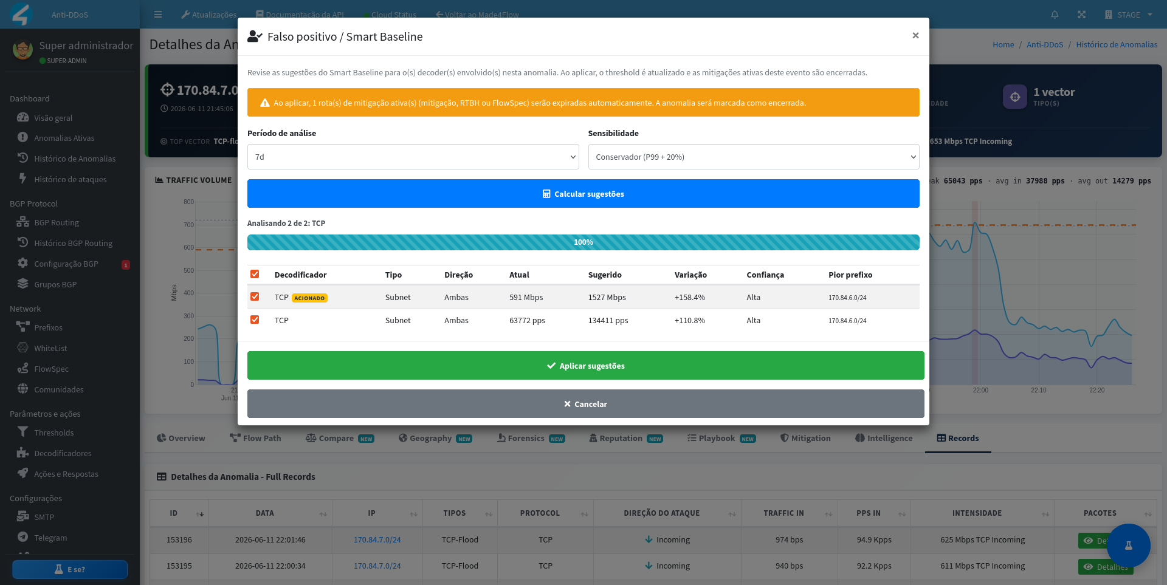Image resolution: width=1167 pixels, height=585 pixels.
Task: Open the Anti-DDoS breadcrumb link
Action: 1045,44
